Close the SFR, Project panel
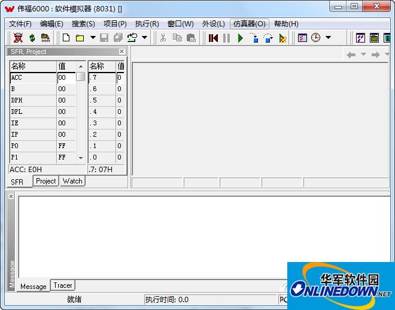395x310 pixels. point(121,52)
